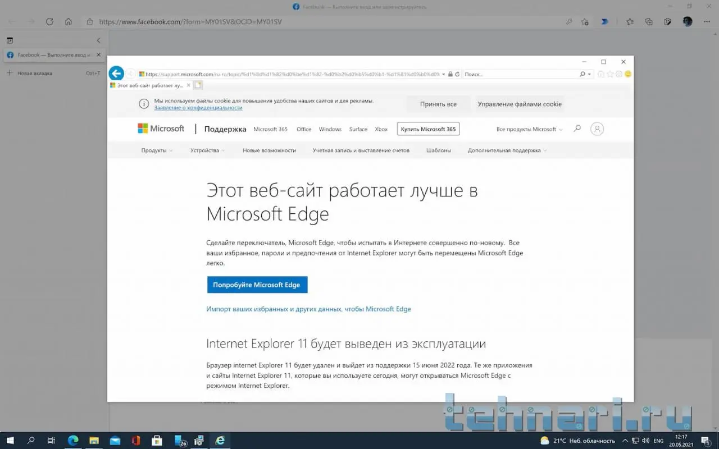Open Internet Explorer tools gear menu
The image size is (719, 449).
coord(619,74)
